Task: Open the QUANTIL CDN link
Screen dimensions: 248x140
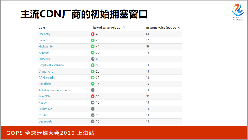Action: point(45,59)
